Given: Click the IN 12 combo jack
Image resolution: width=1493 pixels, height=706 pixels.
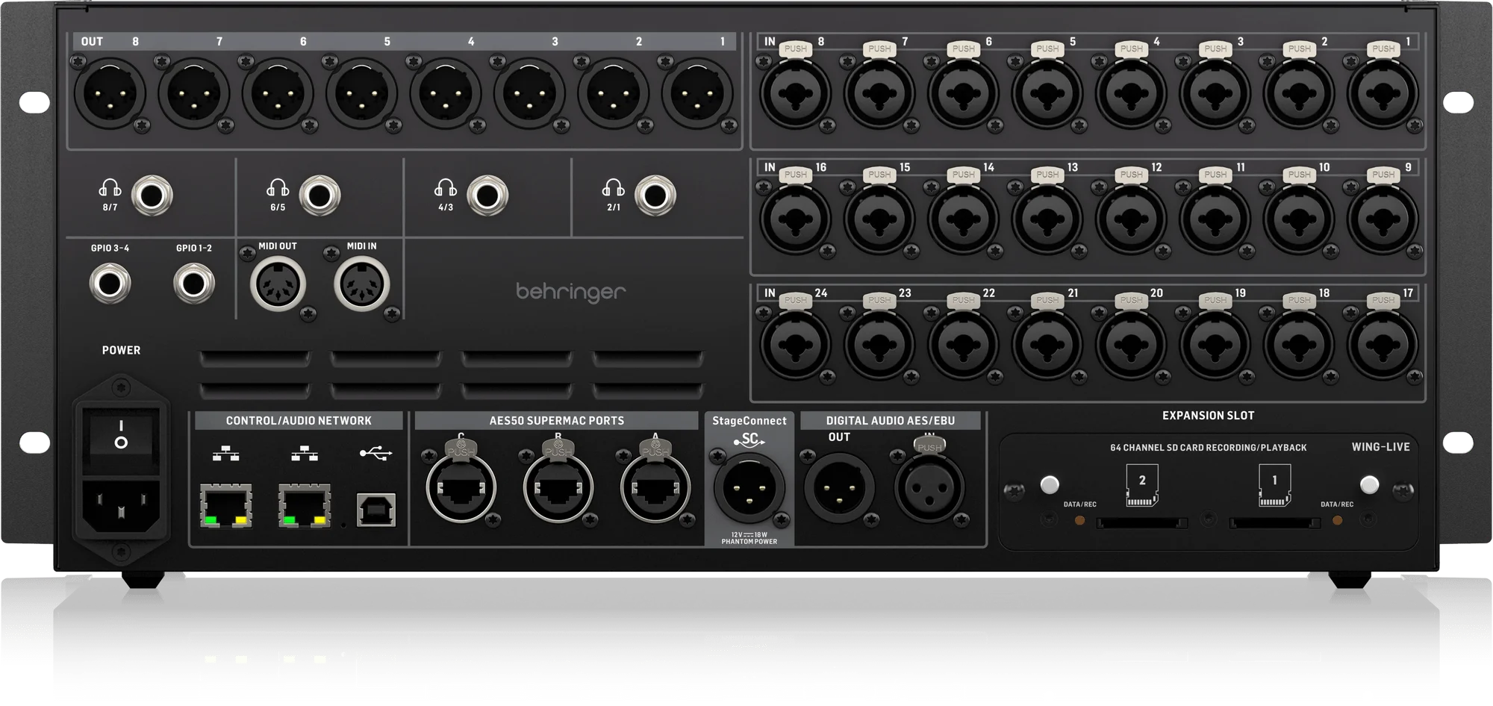Looking at the screenshot, I should click(1131, 219).
